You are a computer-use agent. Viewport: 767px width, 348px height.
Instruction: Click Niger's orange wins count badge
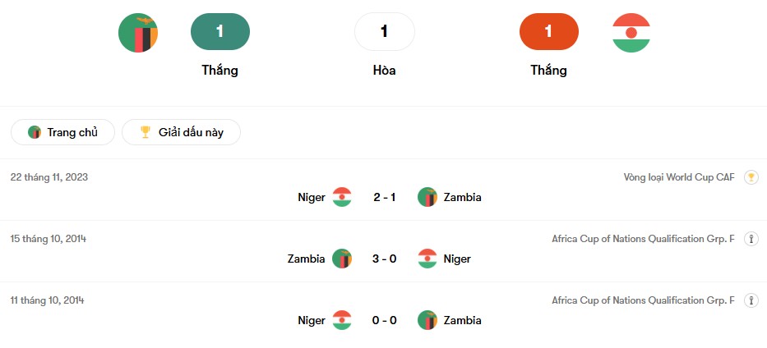(548, 32)
